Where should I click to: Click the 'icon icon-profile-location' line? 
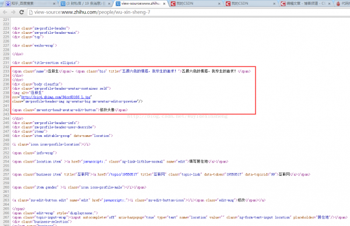pyautogui.click(x=51, y=144)
